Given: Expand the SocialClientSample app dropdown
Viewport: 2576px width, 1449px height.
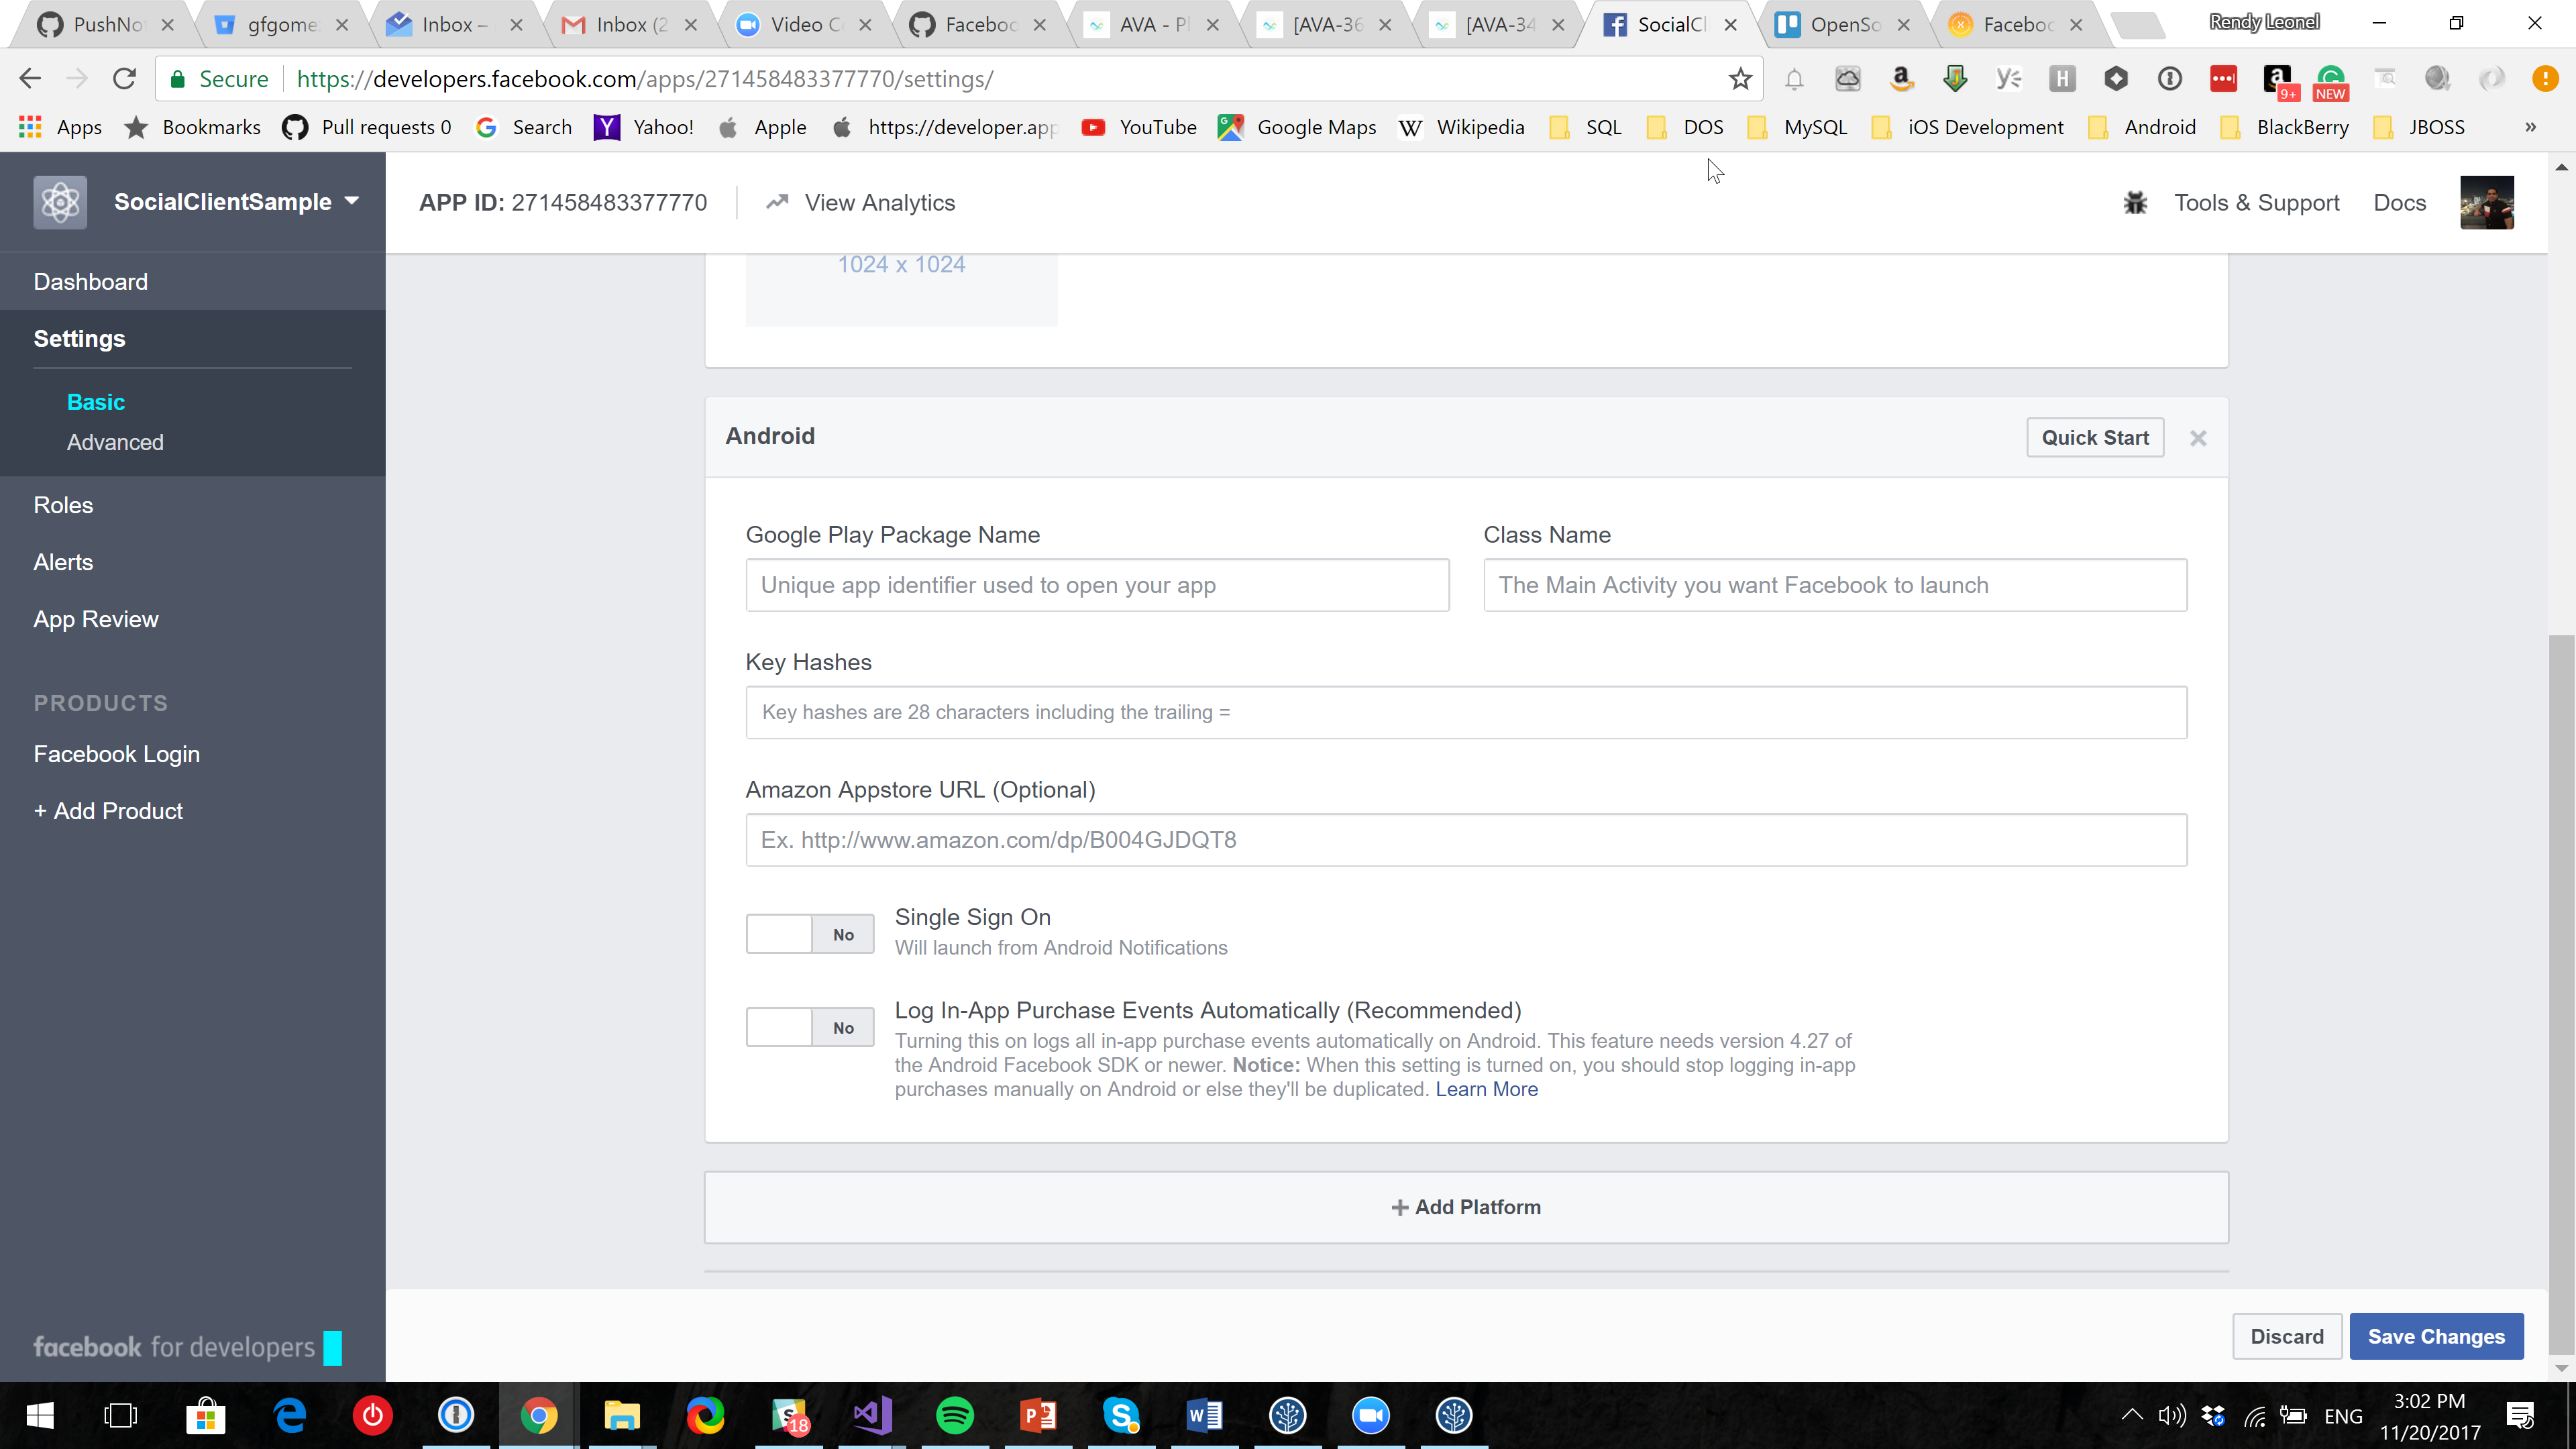Looking at the screenshot, I should point(352,201).
